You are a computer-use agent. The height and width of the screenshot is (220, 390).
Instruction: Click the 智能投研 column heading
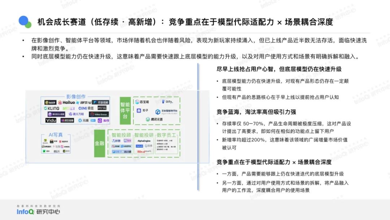click(x=144, y=135)
